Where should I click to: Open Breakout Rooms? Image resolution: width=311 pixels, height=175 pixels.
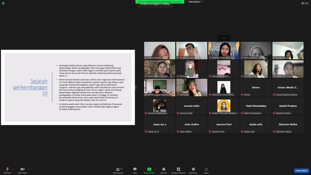178,170
